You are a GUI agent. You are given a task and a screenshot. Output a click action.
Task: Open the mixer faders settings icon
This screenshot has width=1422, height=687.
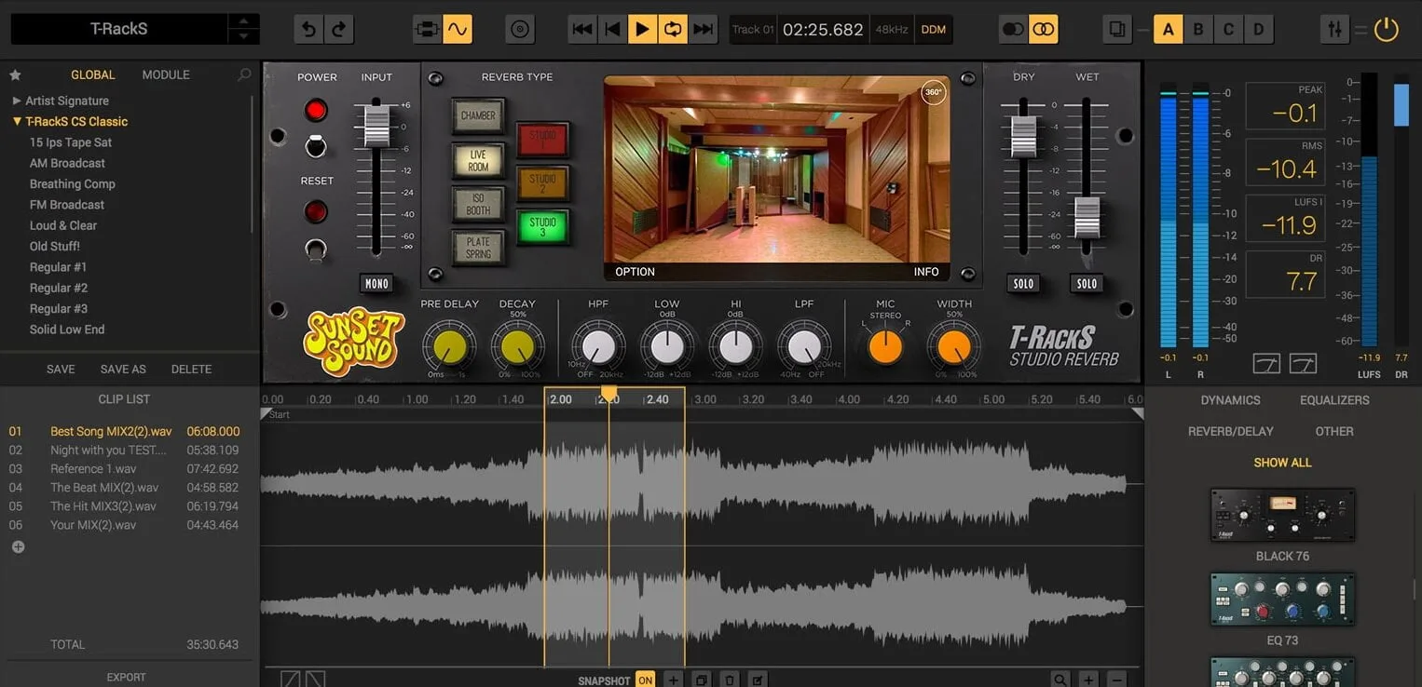1335,29
